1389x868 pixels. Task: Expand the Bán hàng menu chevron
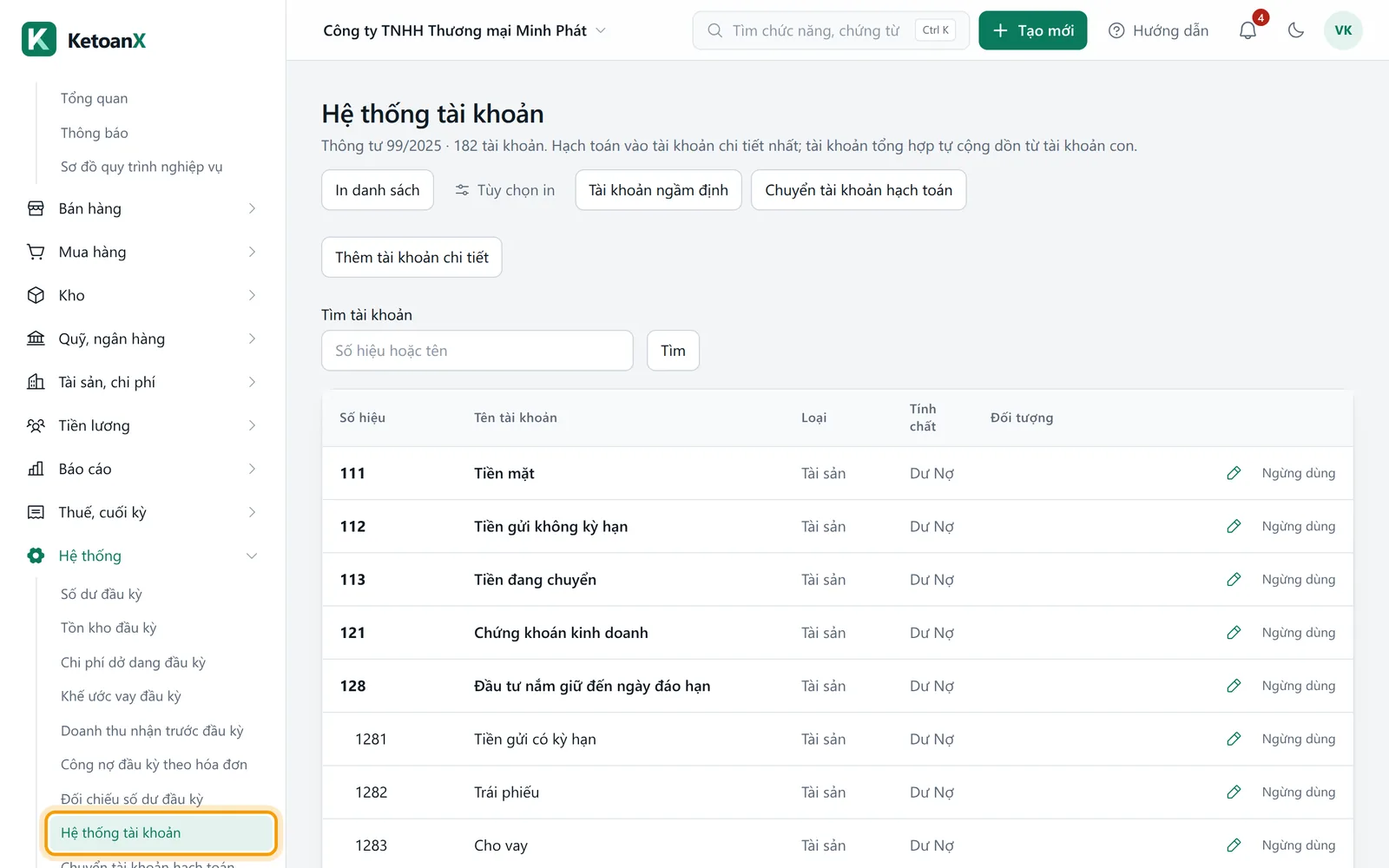coord(252,208)
